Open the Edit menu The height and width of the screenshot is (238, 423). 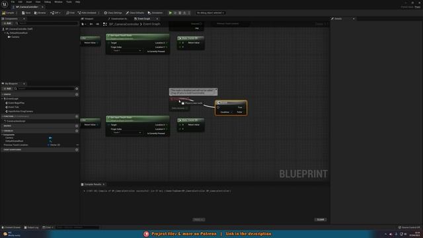point(20,2)
